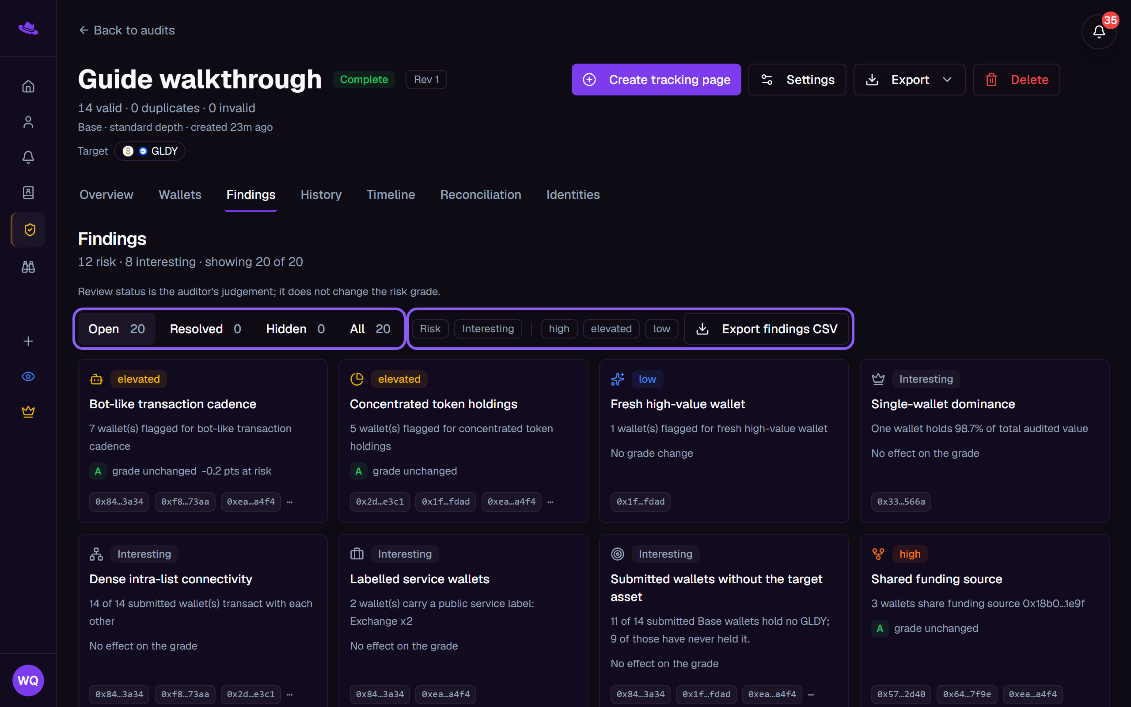Open the contacts book sidebar icon
The width and height of the screenshot is (1131, 707).
28,192
